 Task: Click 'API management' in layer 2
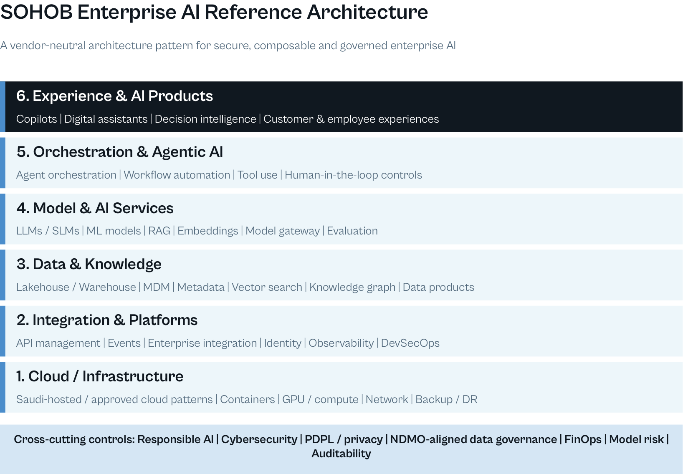coord(58,343)
